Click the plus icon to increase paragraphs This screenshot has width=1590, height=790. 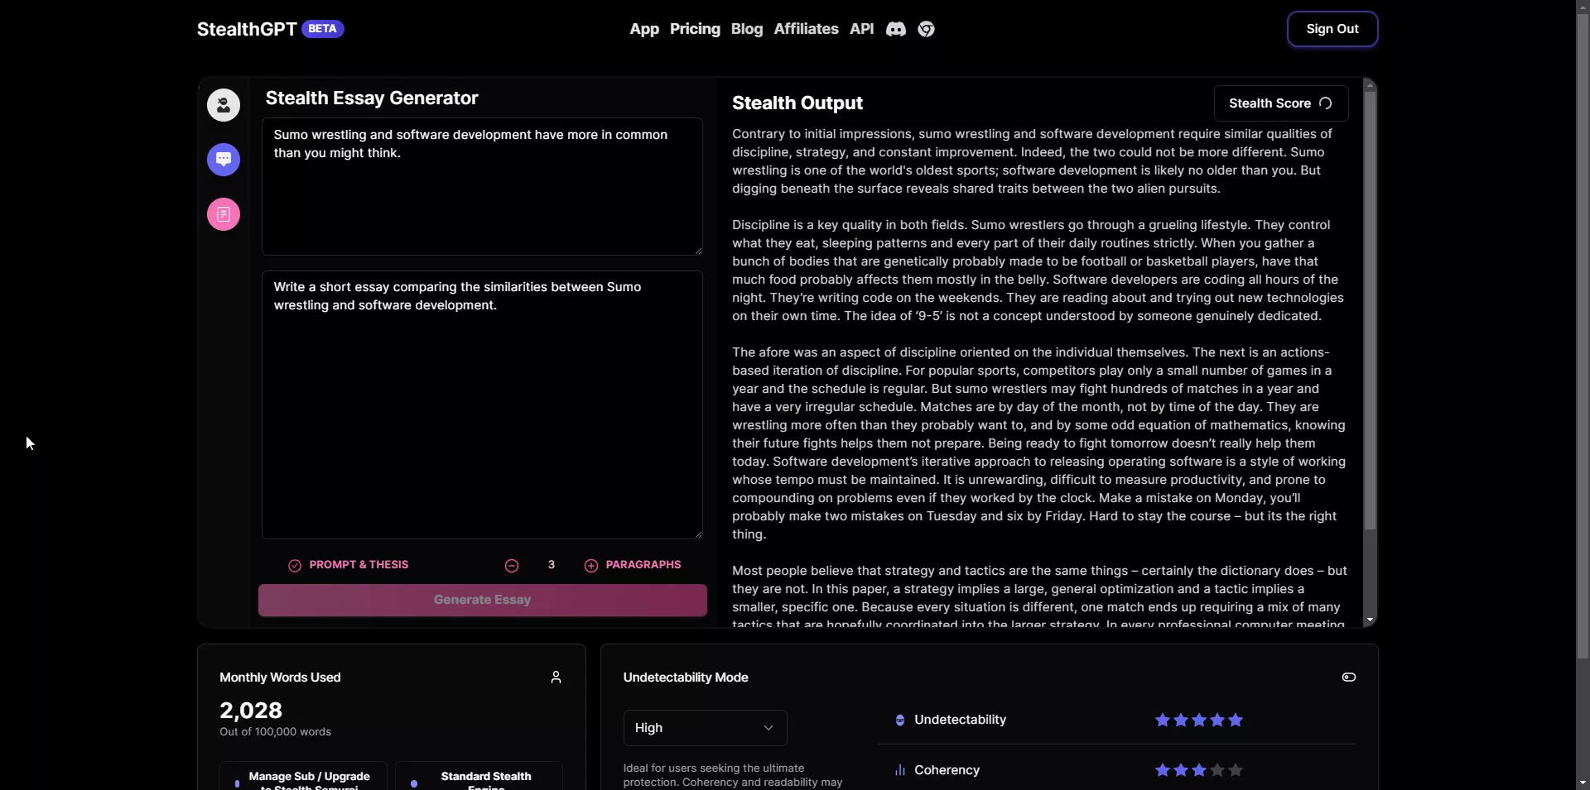[x=591, y=566]
